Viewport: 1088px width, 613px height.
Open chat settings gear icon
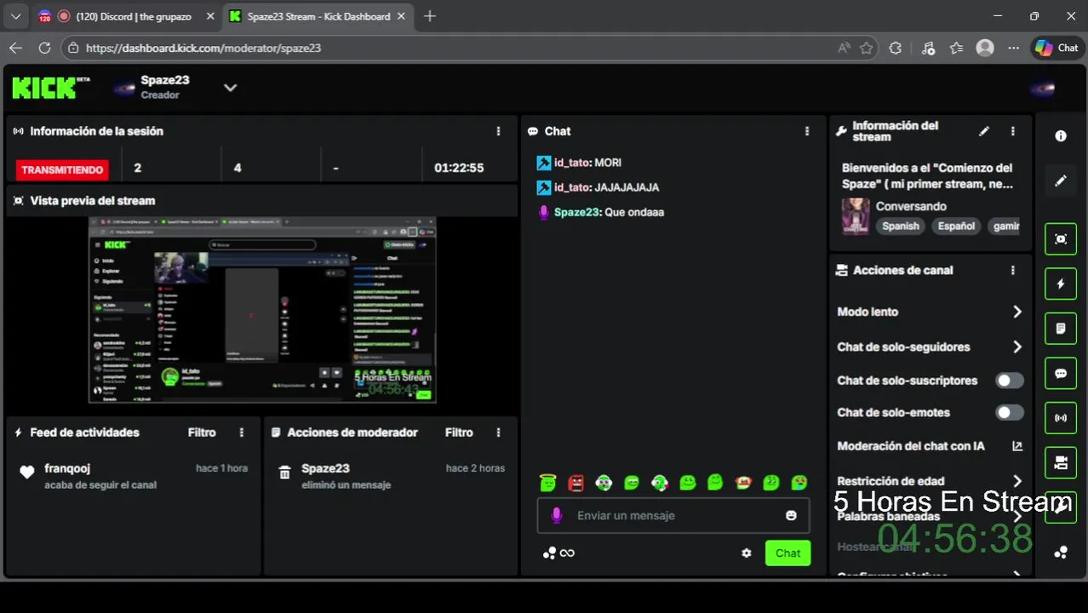pos(747,553)
